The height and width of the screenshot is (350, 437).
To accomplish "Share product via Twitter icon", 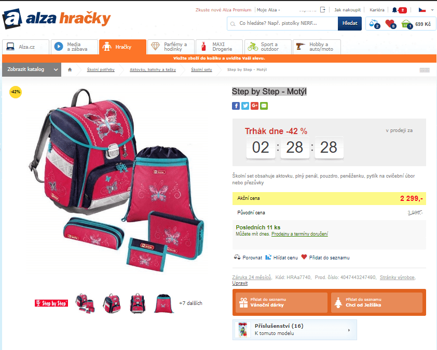I will tap(245, 106).
